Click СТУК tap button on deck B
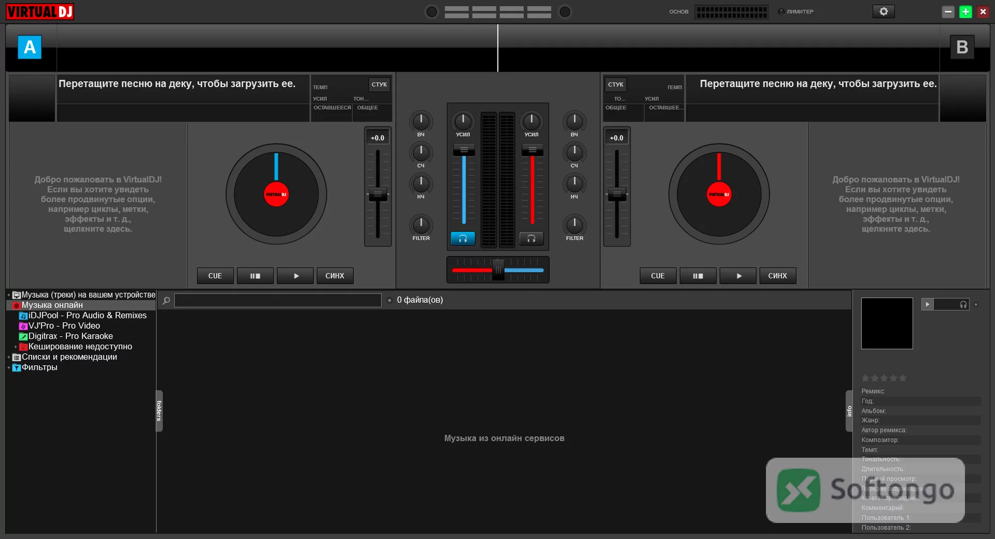995x539 pixels. coord(616,84)
